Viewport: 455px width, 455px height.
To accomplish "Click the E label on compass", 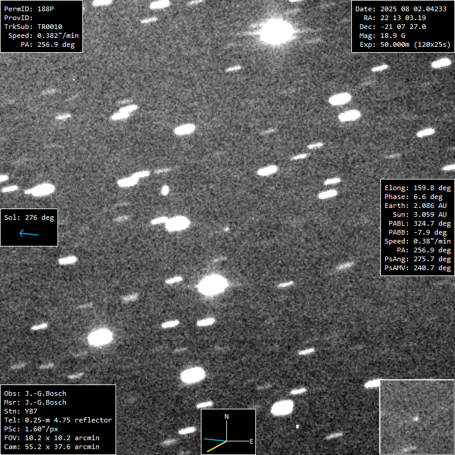I will coord(251,441).
